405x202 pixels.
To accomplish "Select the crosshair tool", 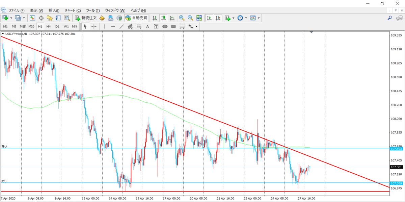I will 94,26.
